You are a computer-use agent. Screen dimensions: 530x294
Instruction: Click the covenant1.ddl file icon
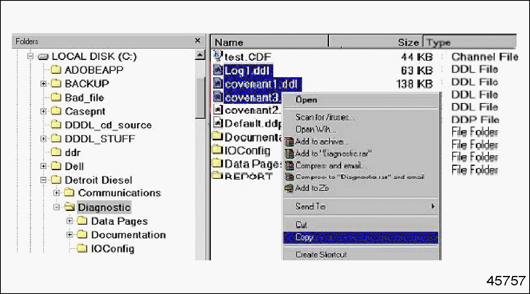[218, 84]
